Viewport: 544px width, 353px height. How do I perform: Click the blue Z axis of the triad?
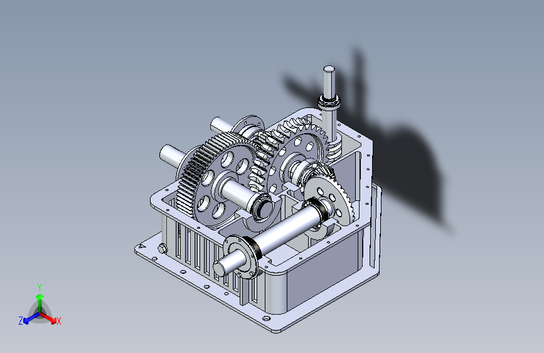coord(31,318)
